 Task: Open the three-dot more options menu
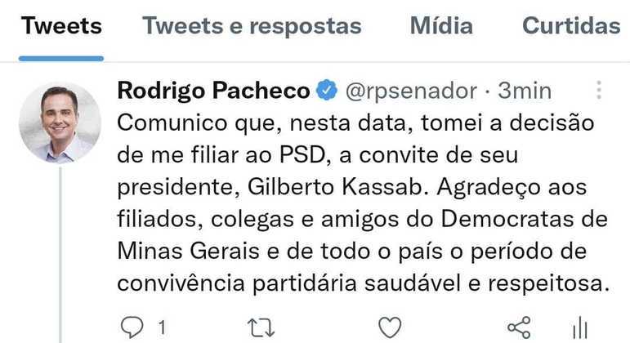click(x=599, y=90)
